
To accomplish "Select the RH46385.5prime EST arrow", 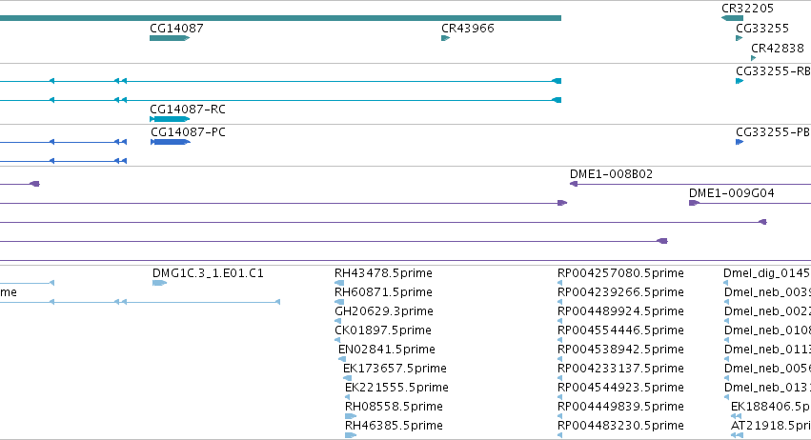I will coord(351,435).
